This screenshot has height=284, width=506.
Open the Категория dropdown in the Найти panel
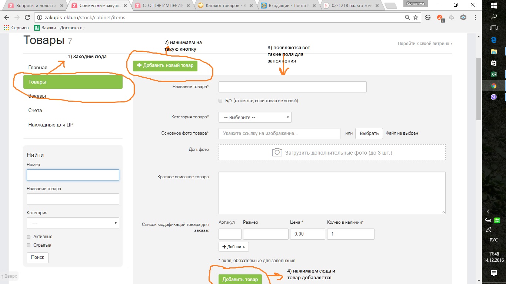click(73, 223)
